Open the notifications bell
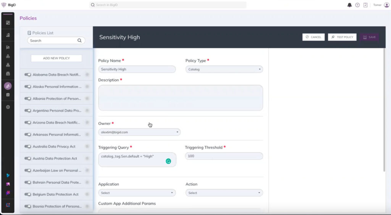Image resolution: width=391 pixels, height=215 pixels. point(349,5)
